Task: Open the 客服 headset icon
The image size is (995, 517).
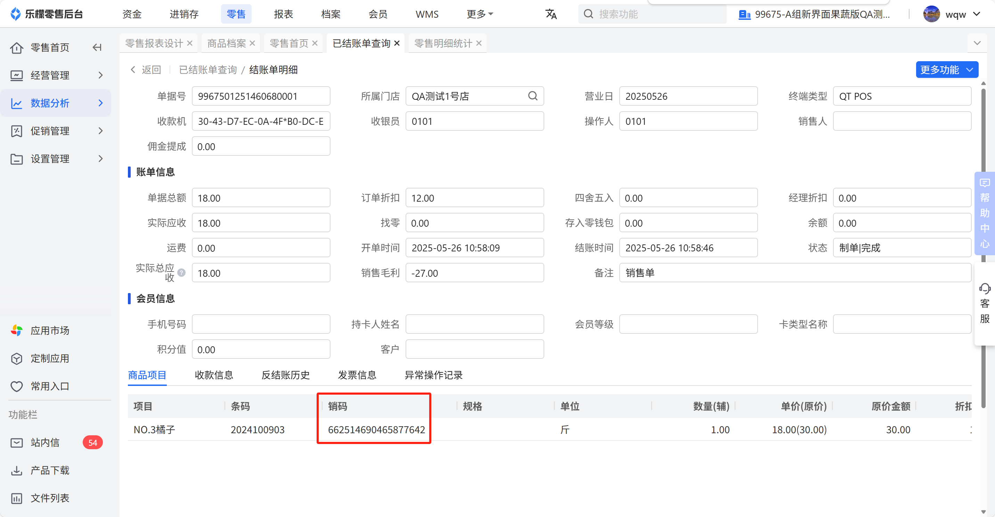Action: (985, 288)
